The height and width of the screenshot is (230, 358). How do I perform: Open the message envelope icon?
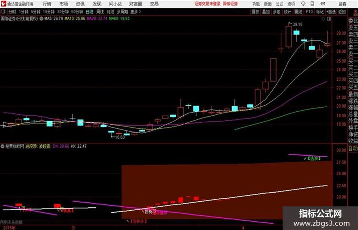(x=323, y=4)
